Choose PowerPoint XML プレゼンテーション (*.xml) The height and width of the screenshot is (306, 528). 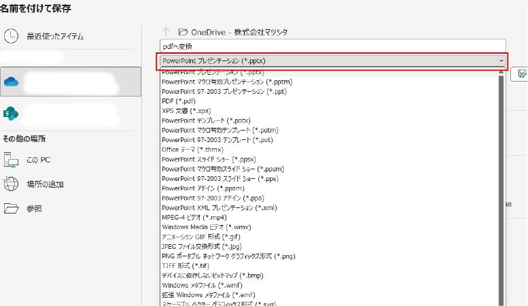click(219, 207)
